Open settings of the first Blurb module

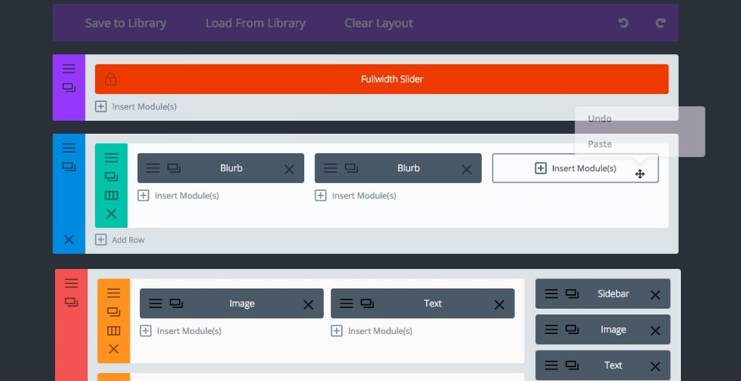(153, 168)
